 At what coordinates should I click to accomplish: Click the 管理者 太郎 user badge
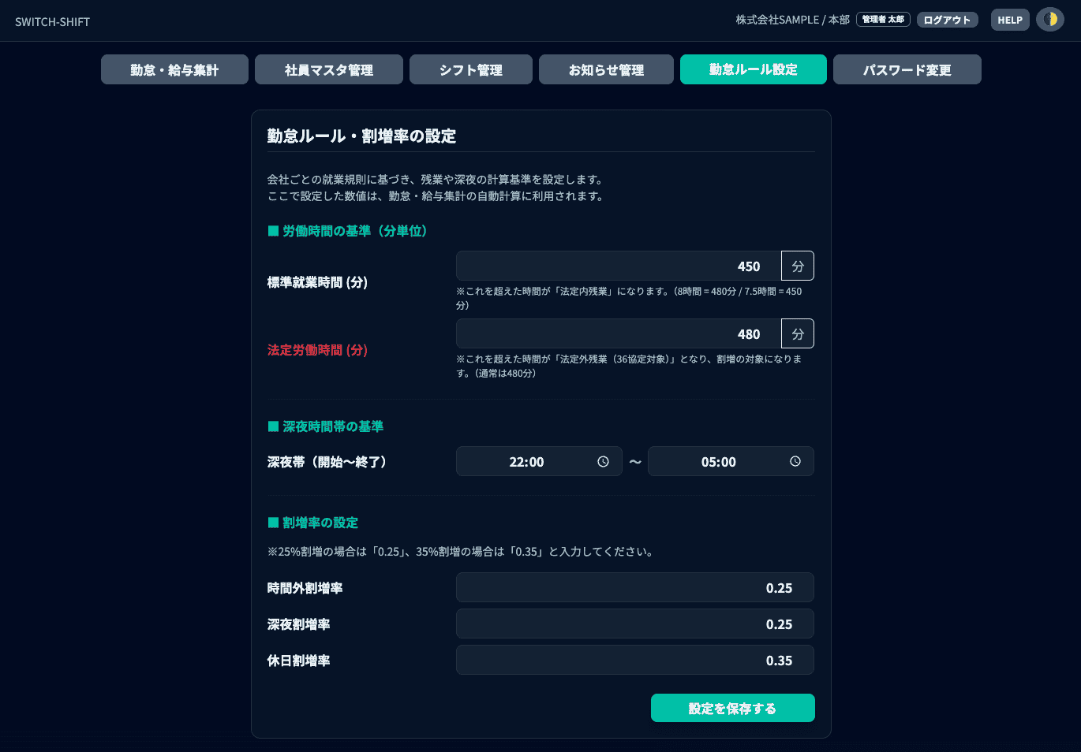point(883,20)
